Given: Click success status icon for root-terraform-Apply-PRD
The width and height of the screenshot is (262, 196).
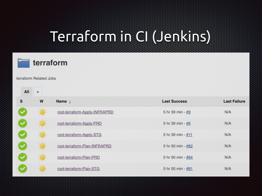Looking at the screenshot, I should point(23,123).
